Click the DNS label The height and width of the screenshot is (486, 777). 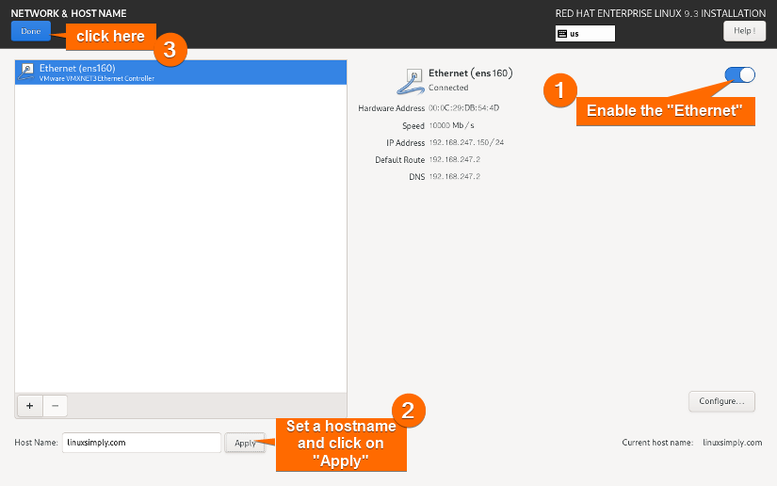pos(416,176)
